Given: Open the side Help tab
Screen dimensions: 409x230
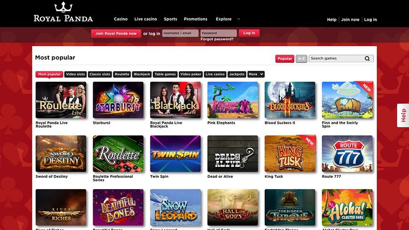Looking at the screenshot, I should 403,115.
